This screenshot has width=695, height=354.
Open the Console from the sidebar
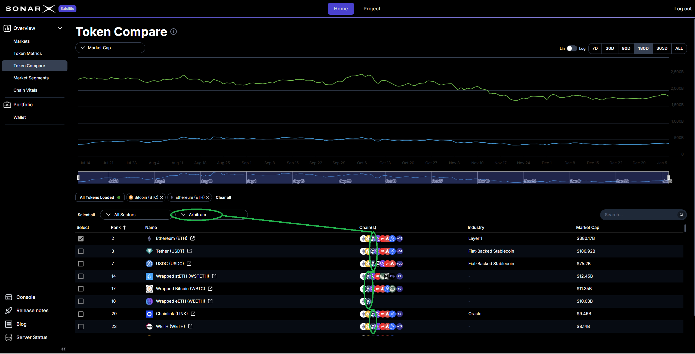point(9,297)
